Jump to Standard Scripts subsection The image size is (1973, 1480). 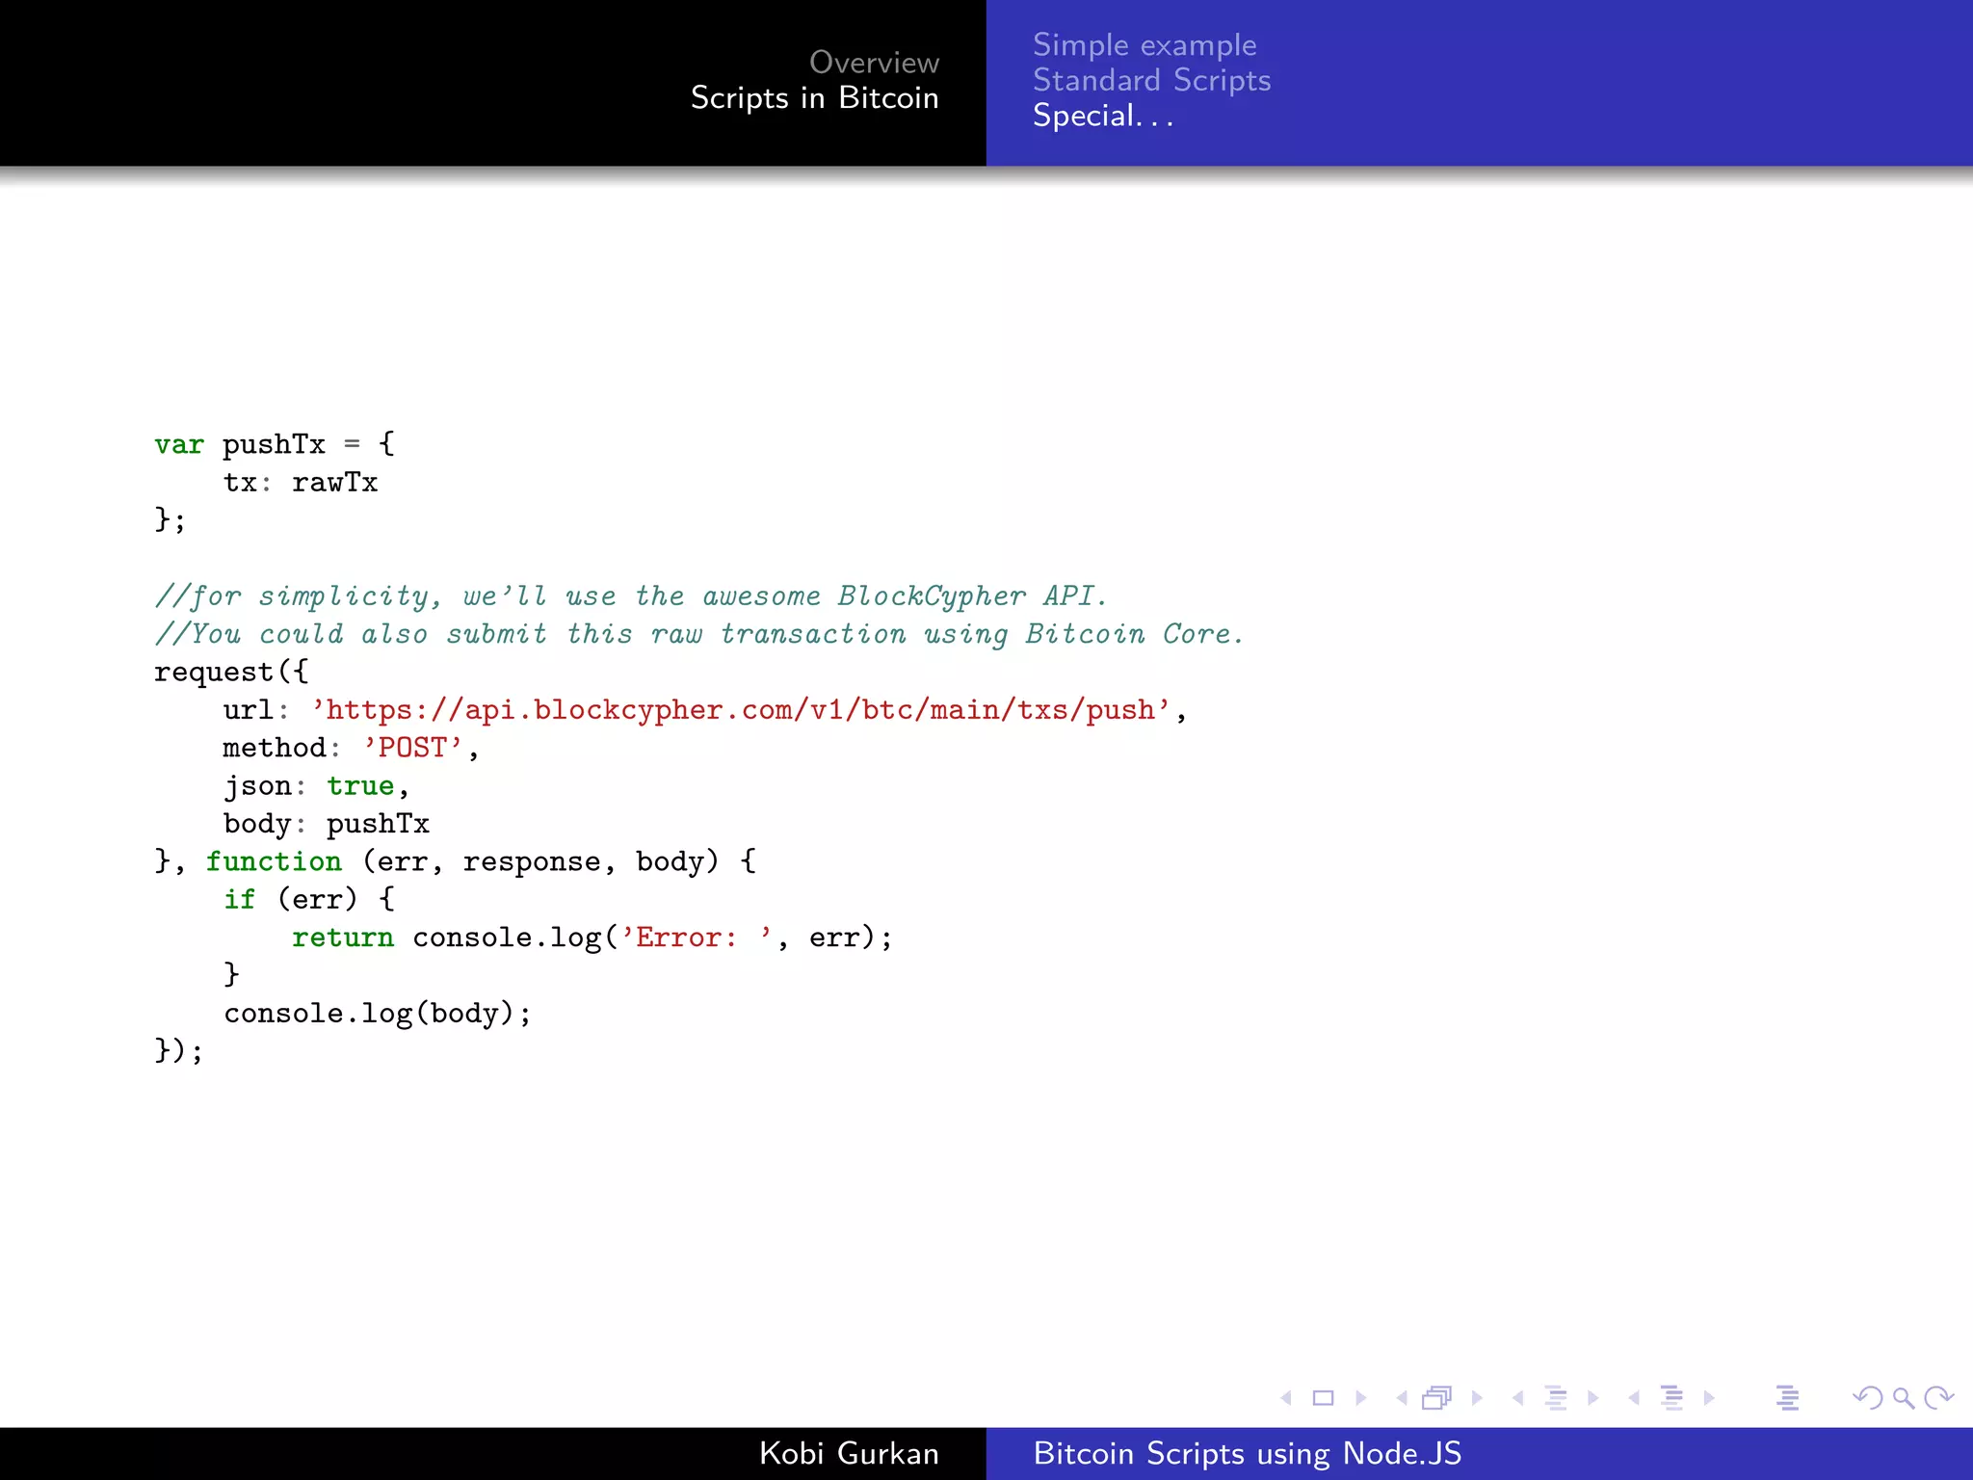(1152, 81)
